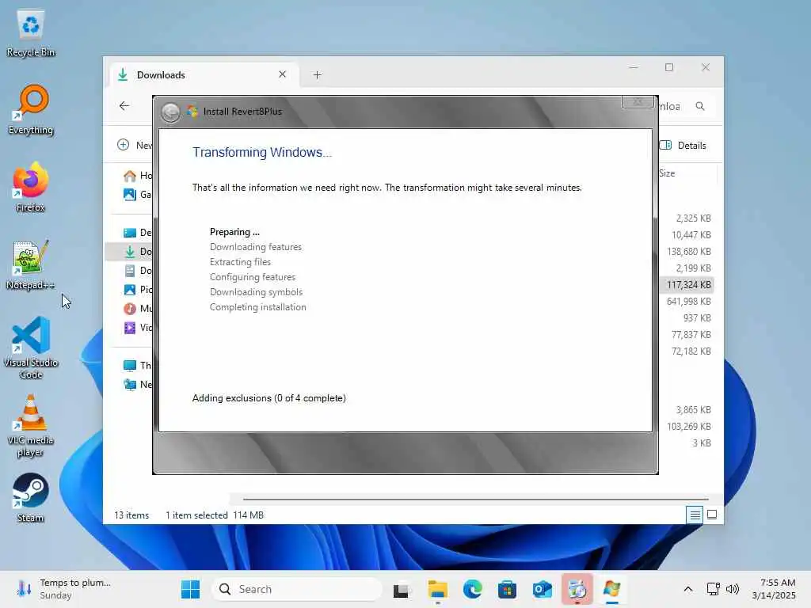
Task: Click the "Preparing ..." step in the installer
Action: pyautogui.click(x=234, y=232)
